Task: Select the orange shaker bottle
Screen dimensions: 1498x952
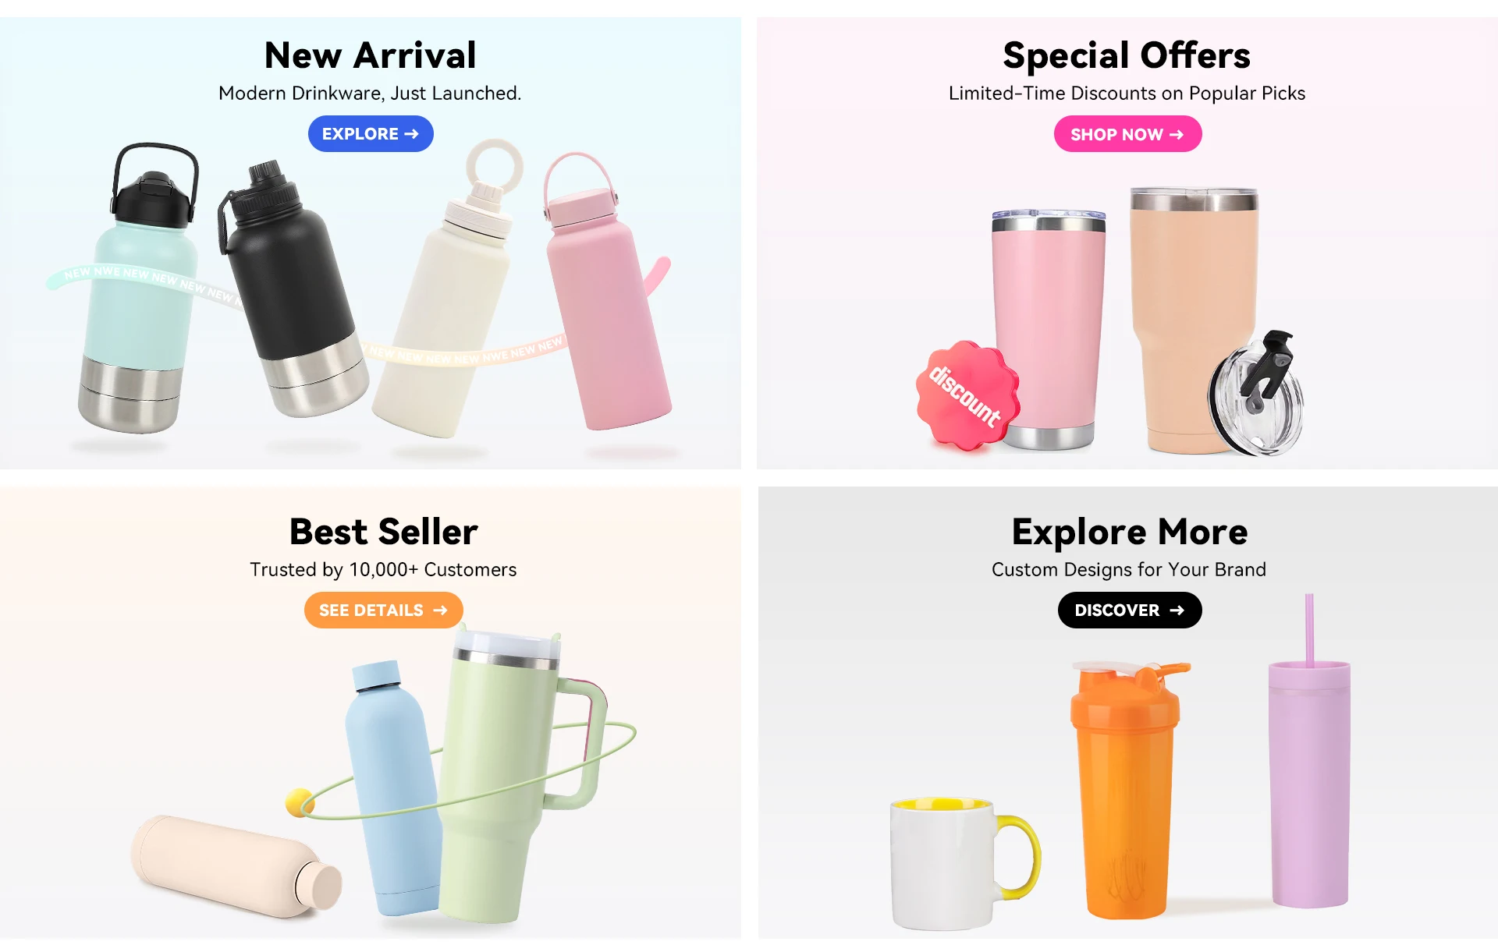Action: click(1125, 789)
